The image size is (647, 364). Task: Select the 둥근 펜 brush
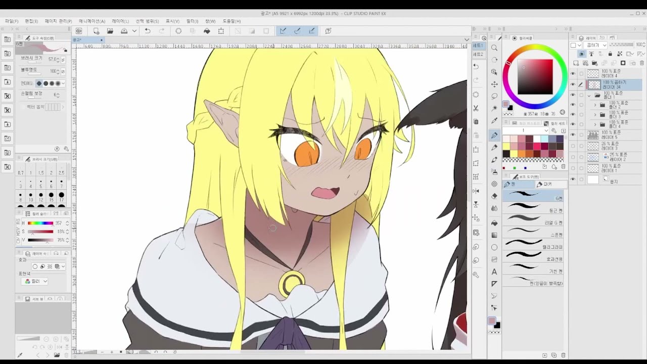point(533,207)
